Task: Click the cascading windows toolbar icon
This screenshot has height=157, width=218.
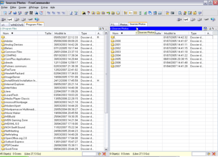Action: pyautogui.click(x=150, y=13)
